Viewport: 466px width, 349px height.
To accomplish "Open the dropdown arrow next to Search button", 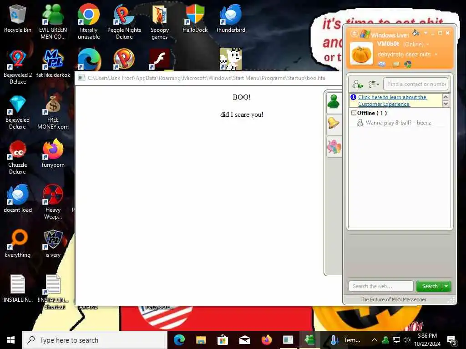I will [446, 286].
